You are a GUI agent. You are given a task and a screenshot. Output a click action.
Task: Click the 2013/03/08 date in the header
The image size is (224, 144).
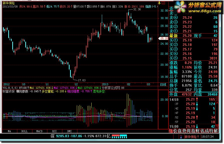click(x=10, y=7)
